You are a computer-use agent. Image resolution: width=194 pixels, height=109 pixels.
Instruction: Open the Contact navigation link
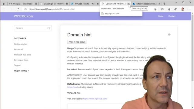[x=172, y=16]
